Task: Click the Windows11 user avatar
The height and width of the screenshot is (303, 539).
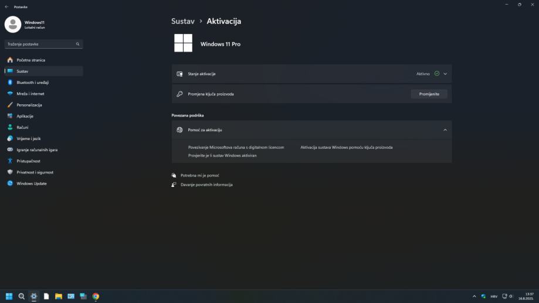Action: [13, 25]
